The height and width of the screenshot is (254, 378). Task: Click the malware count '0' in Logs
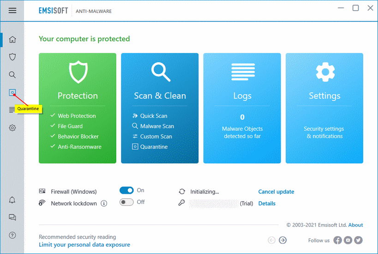[242, 117]
